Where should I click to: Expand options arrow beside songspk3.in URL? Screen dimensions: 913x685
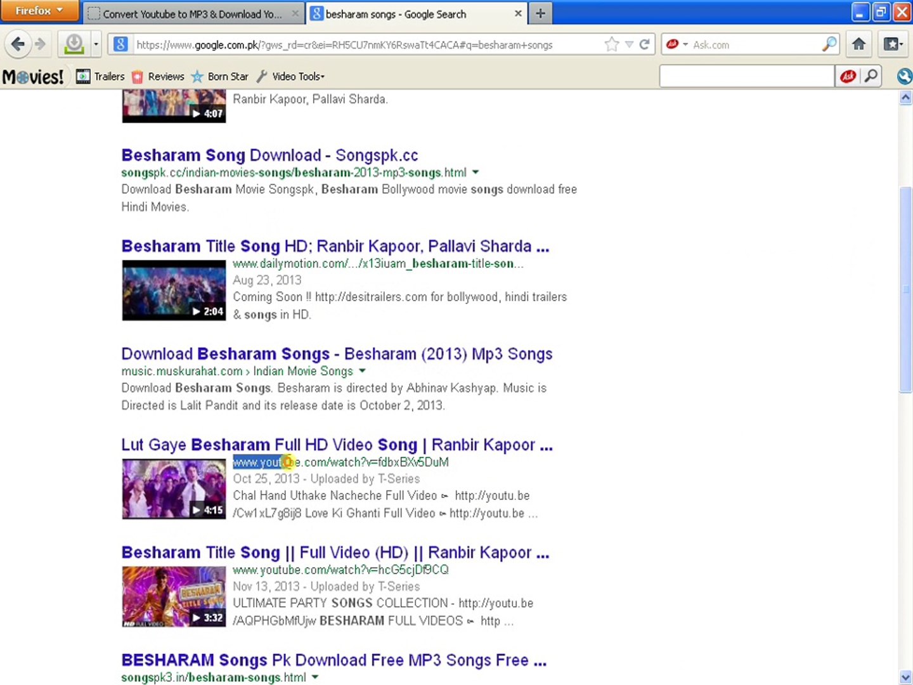click(315, 677)
